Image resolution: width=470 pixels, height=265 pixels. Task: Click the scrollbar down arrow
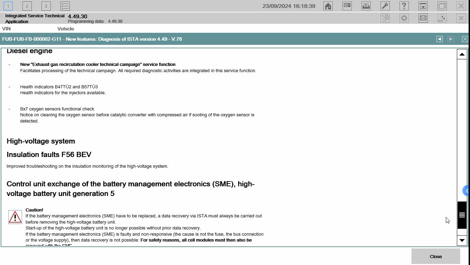pos(462,240)
